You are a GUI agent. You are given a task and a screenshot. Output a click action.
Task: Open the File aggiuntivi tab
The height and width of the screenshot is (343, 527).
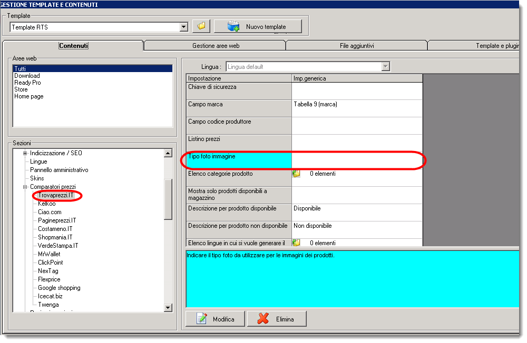click(x=357, y=46)
